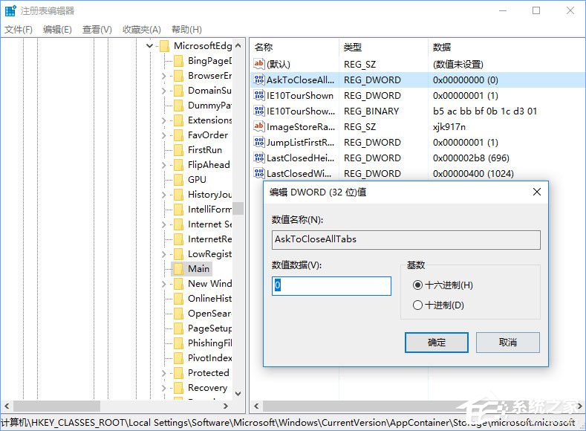This screenshot has height=431, width=586.
Task: Click the string icon next to ImageStoreRa
Action: point(259,127)
